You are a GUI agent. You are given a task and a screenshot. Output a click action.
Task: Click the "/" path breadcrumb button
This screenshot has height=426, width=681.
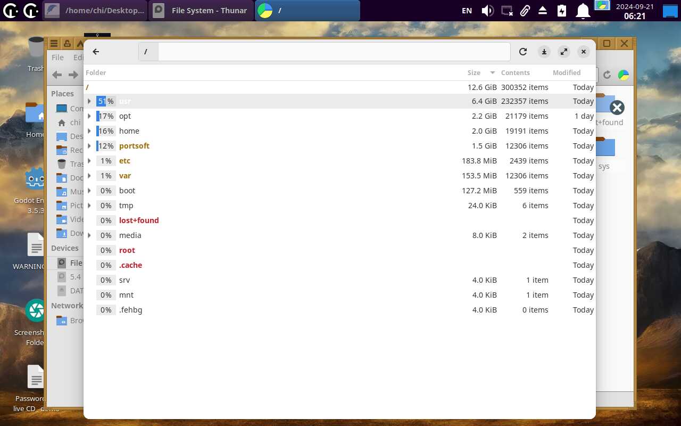[148, 52]
